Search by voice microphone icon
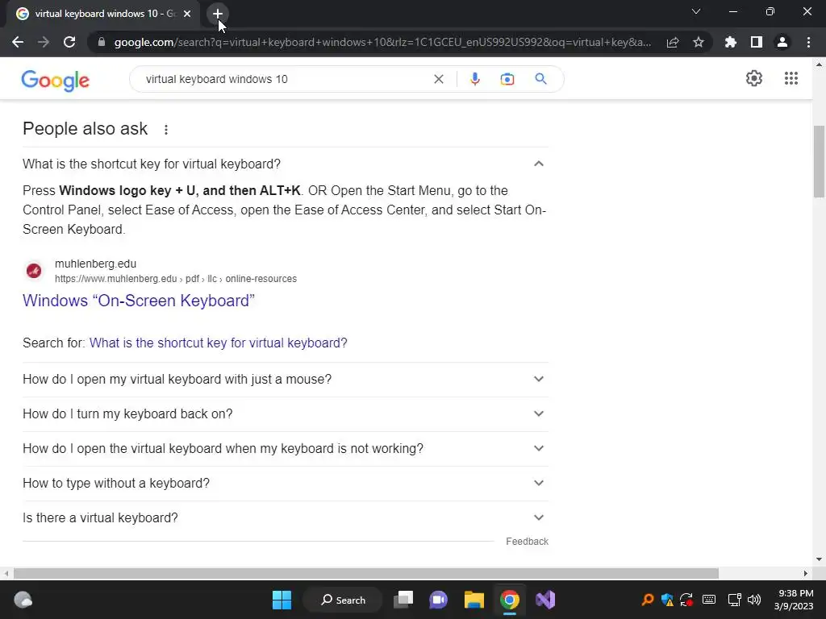Image resolution: width=826 pixels, height=619 pixels. [x=474, y=79]
